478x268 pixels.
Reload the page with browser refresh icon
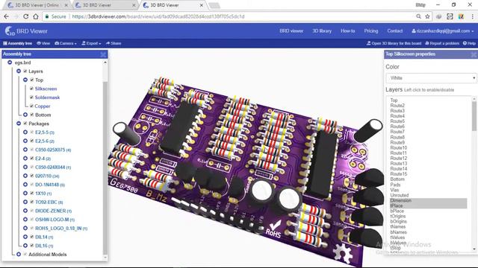click(26, 16)
